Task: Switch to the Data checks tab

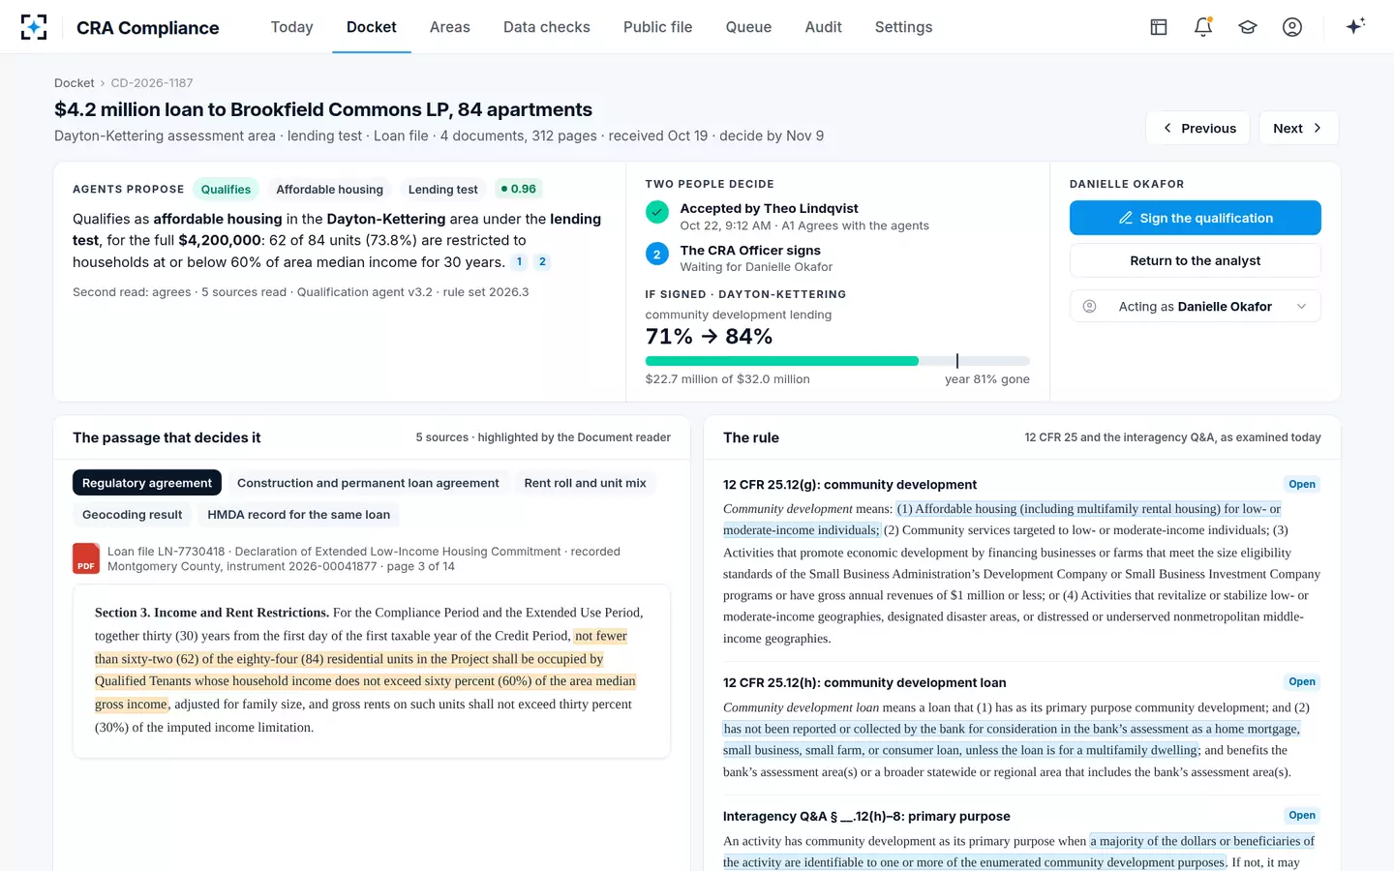Action: coord(547,27)
